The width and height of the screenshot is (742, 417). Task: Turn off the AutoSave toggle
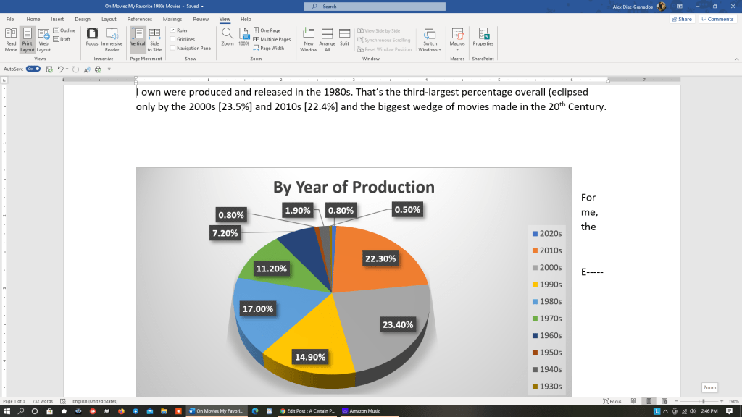pos(33,69)
